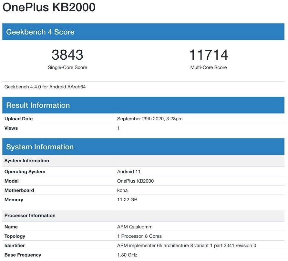Image resolution: width=288 pixels, height=261 pixels.
Task: Expand the Processor Information subsection header
Action: [30, 215]
